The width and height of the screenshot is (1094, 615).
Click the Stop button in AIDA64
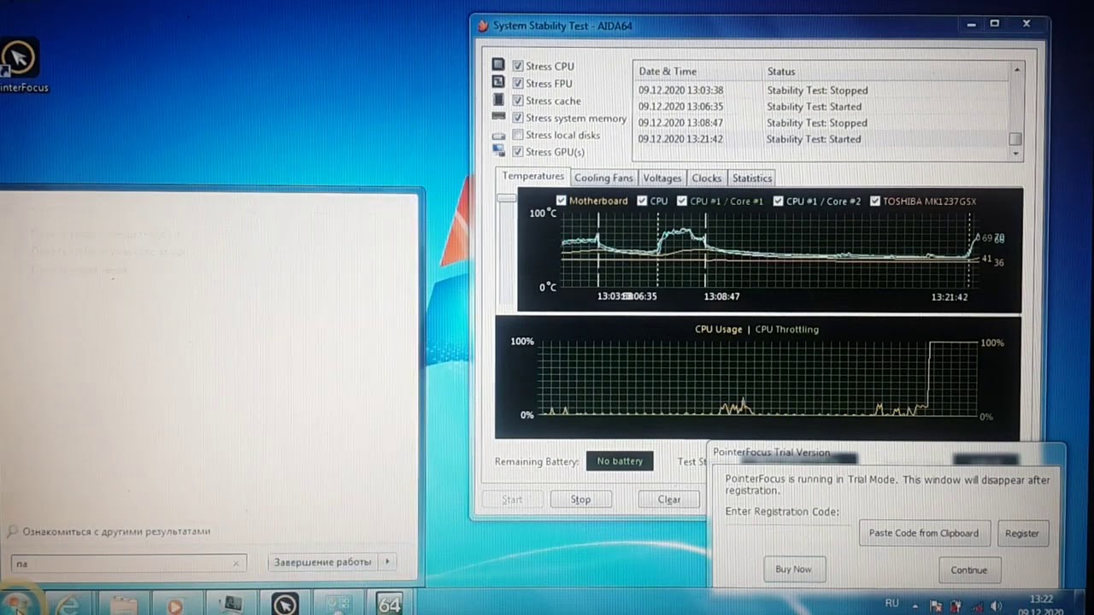580,500
